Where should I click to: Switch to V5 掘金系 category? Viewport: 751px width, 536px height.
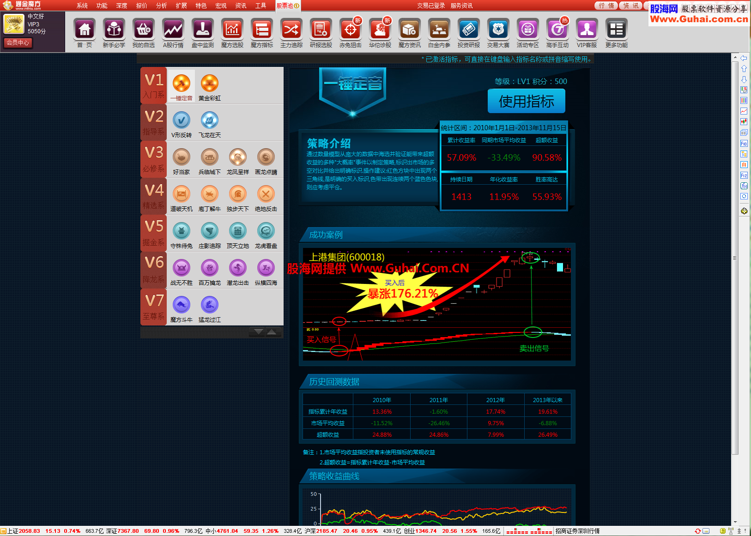pos(154,233)
